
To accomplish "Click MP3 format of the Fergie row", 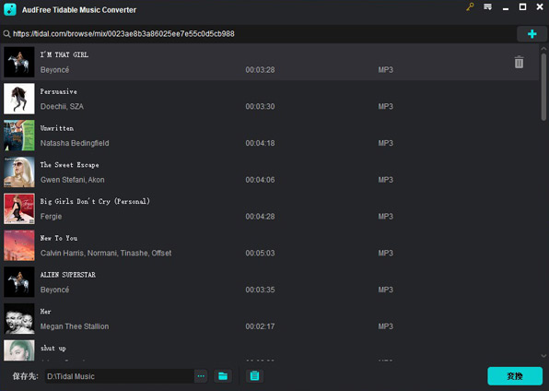I will [385, 217].
